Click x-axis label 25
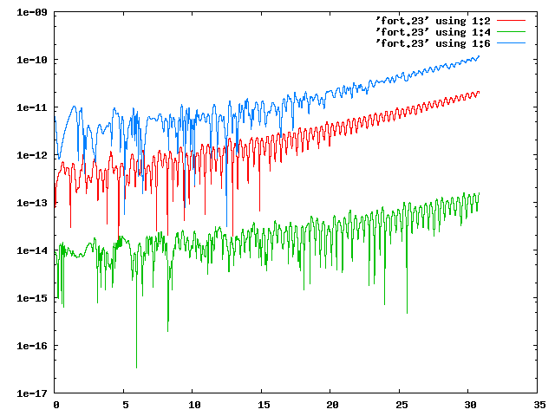The width and height of the screenshot is (555, 416). click(402, 405)
